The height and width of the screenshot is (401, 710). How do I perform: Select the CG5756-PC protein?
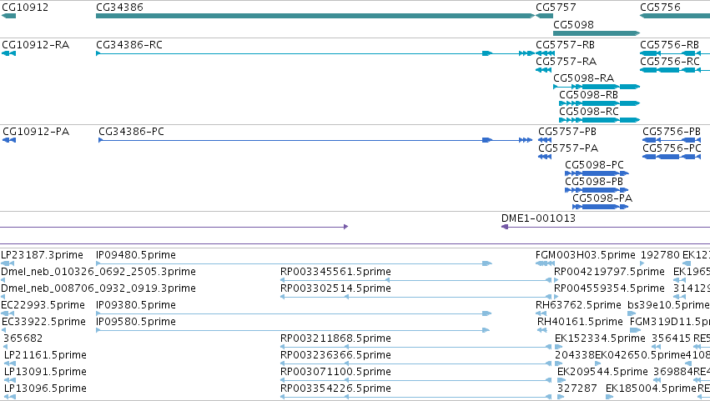coord(672,148)
